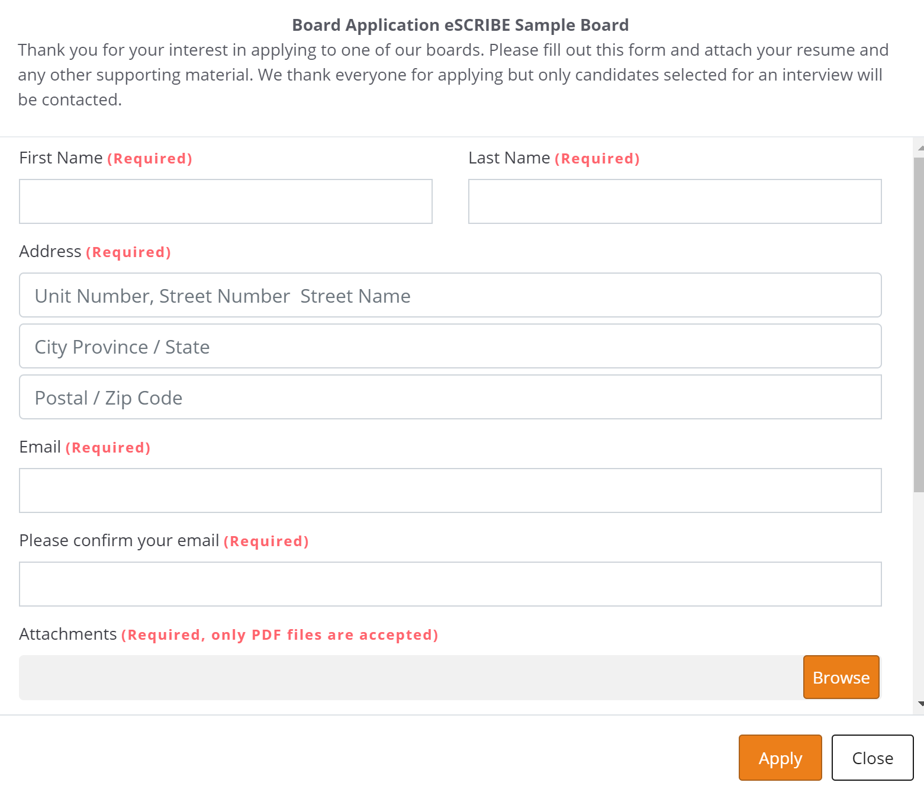Viewport: 924px width, 792px height.
Task: Click the scrollbar up arrow
Action: 920,147
